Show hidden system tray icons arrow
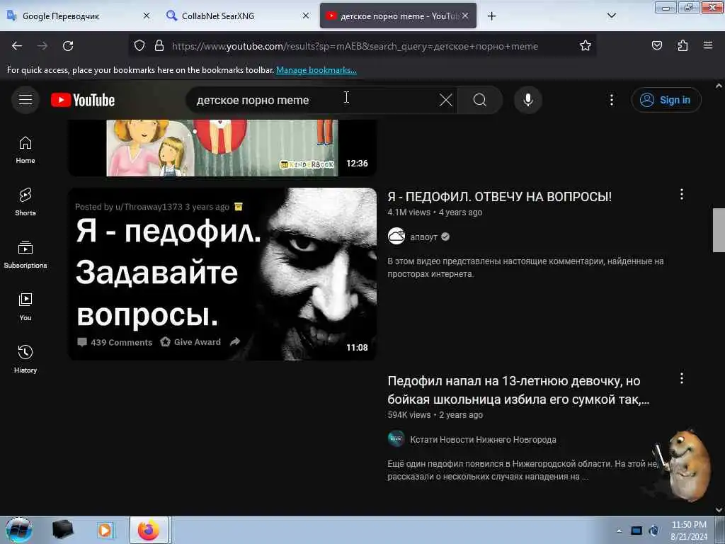The height and width of the screenshot is (544, 725). pos(619,531)
